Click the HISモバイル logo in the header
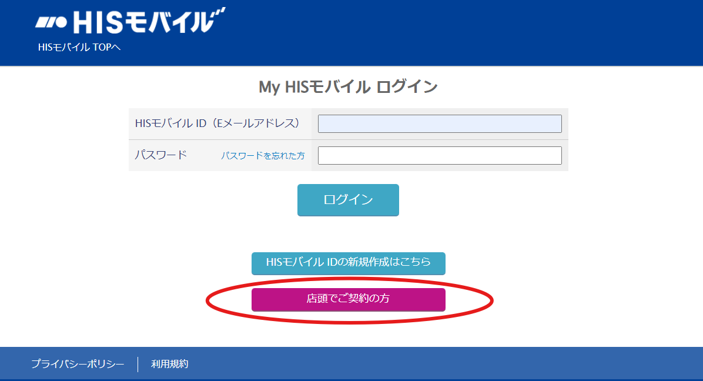 coord(130,21)
